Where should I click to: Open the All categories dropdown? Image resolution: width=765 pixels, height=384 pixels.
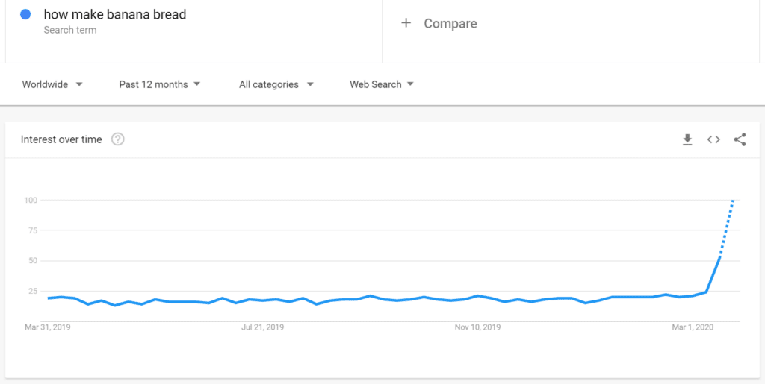click(276, 84)
